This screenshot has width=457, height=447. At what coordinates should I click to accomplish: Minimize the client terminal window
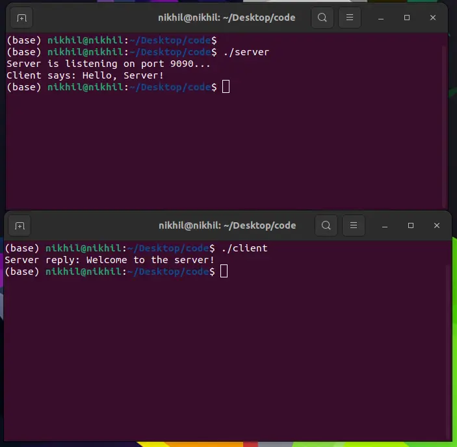[385, 226]
